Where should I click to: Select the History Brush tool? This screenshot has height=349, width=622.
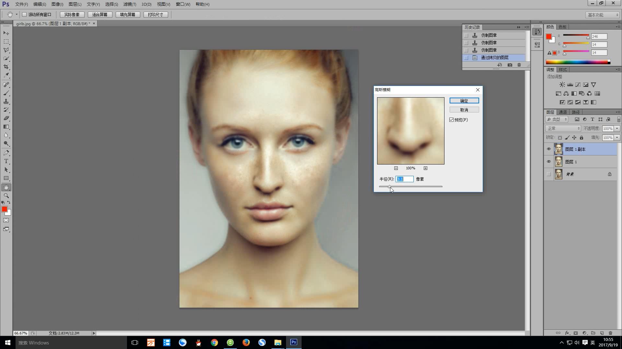point(6,110)
